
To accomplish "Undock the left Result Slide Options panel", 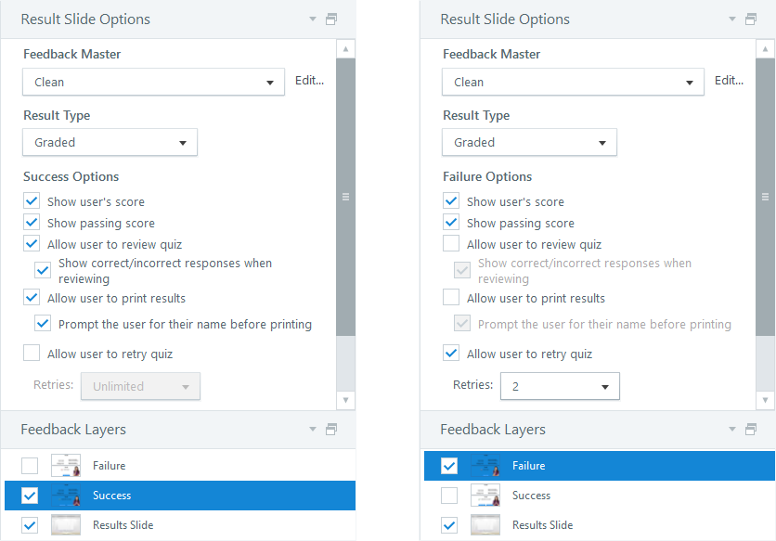I will (331, 19).
